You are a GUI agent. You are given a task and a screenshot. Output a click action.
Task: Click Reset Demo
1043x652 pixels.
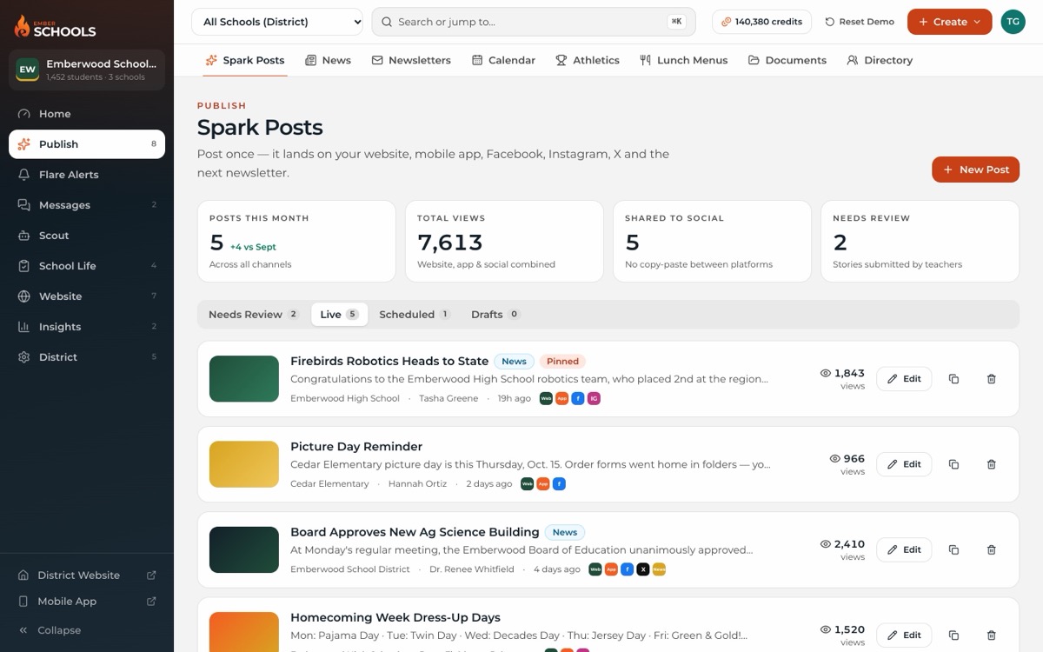[x=860, y=22]
